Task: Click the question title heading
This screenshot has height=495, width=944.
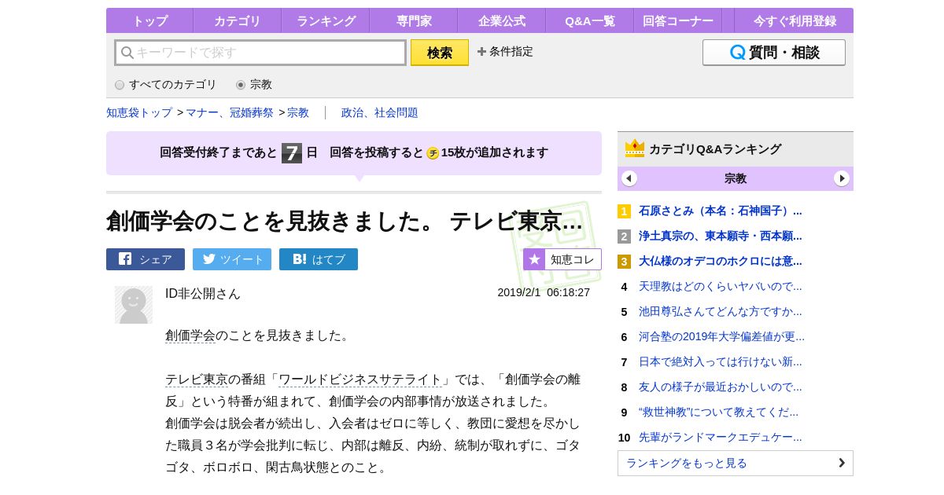Action: click(345, 222)
